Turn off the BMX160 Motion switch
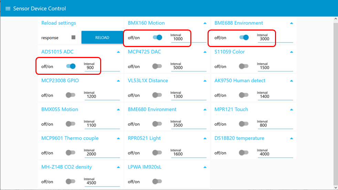 click(x=157, y=37)
